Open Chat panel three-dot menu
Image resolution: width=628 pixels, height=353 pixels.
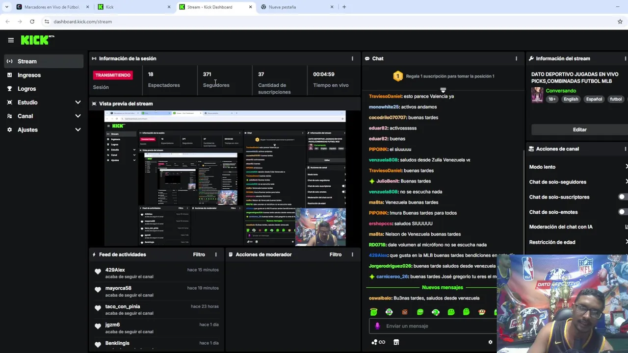click(516, 58)
